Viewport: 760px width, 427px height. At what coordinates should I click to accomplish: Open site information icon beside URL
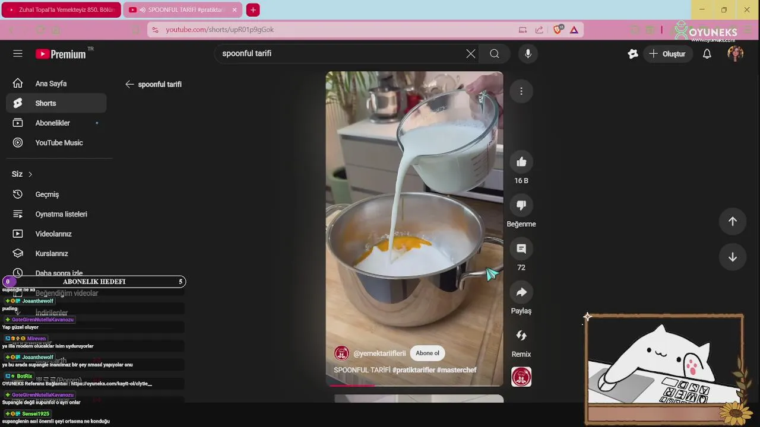click(x=155, y=30)
